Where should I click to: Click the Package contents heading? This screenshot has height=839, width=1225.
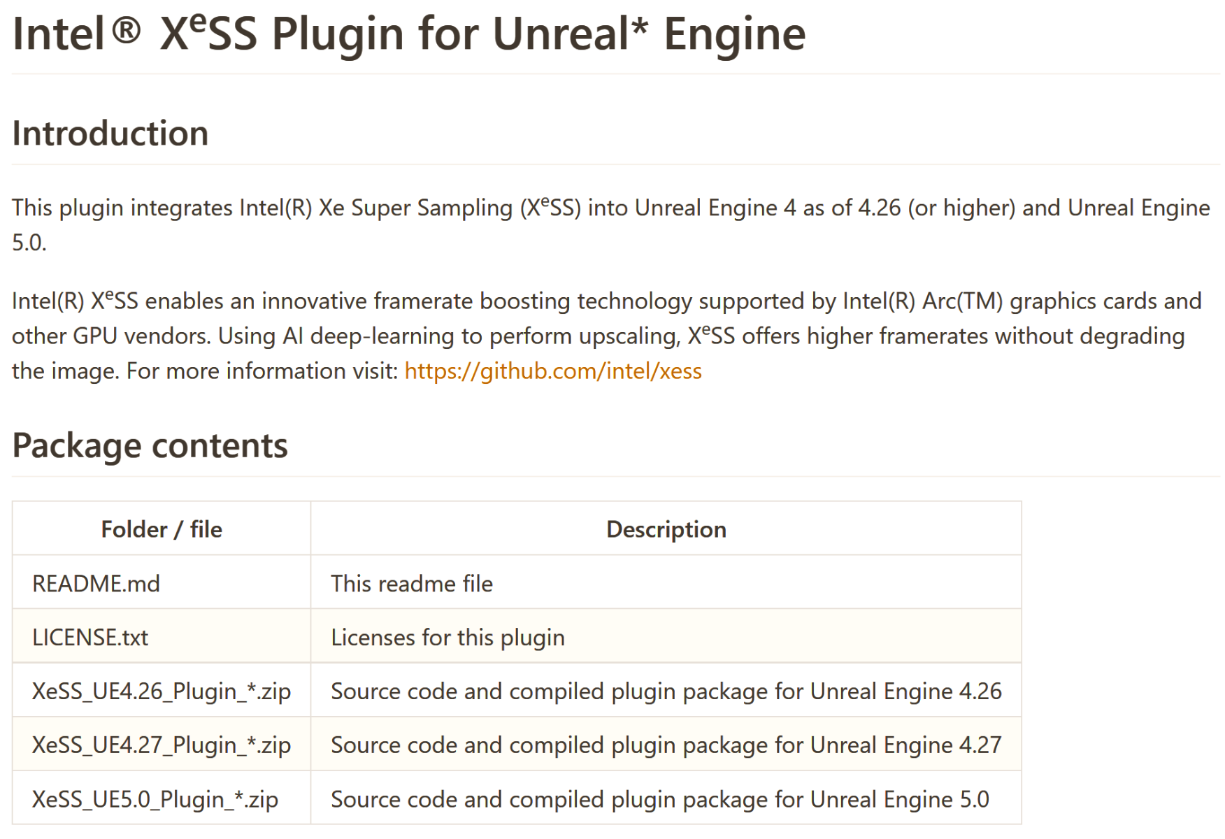[150, 445]
